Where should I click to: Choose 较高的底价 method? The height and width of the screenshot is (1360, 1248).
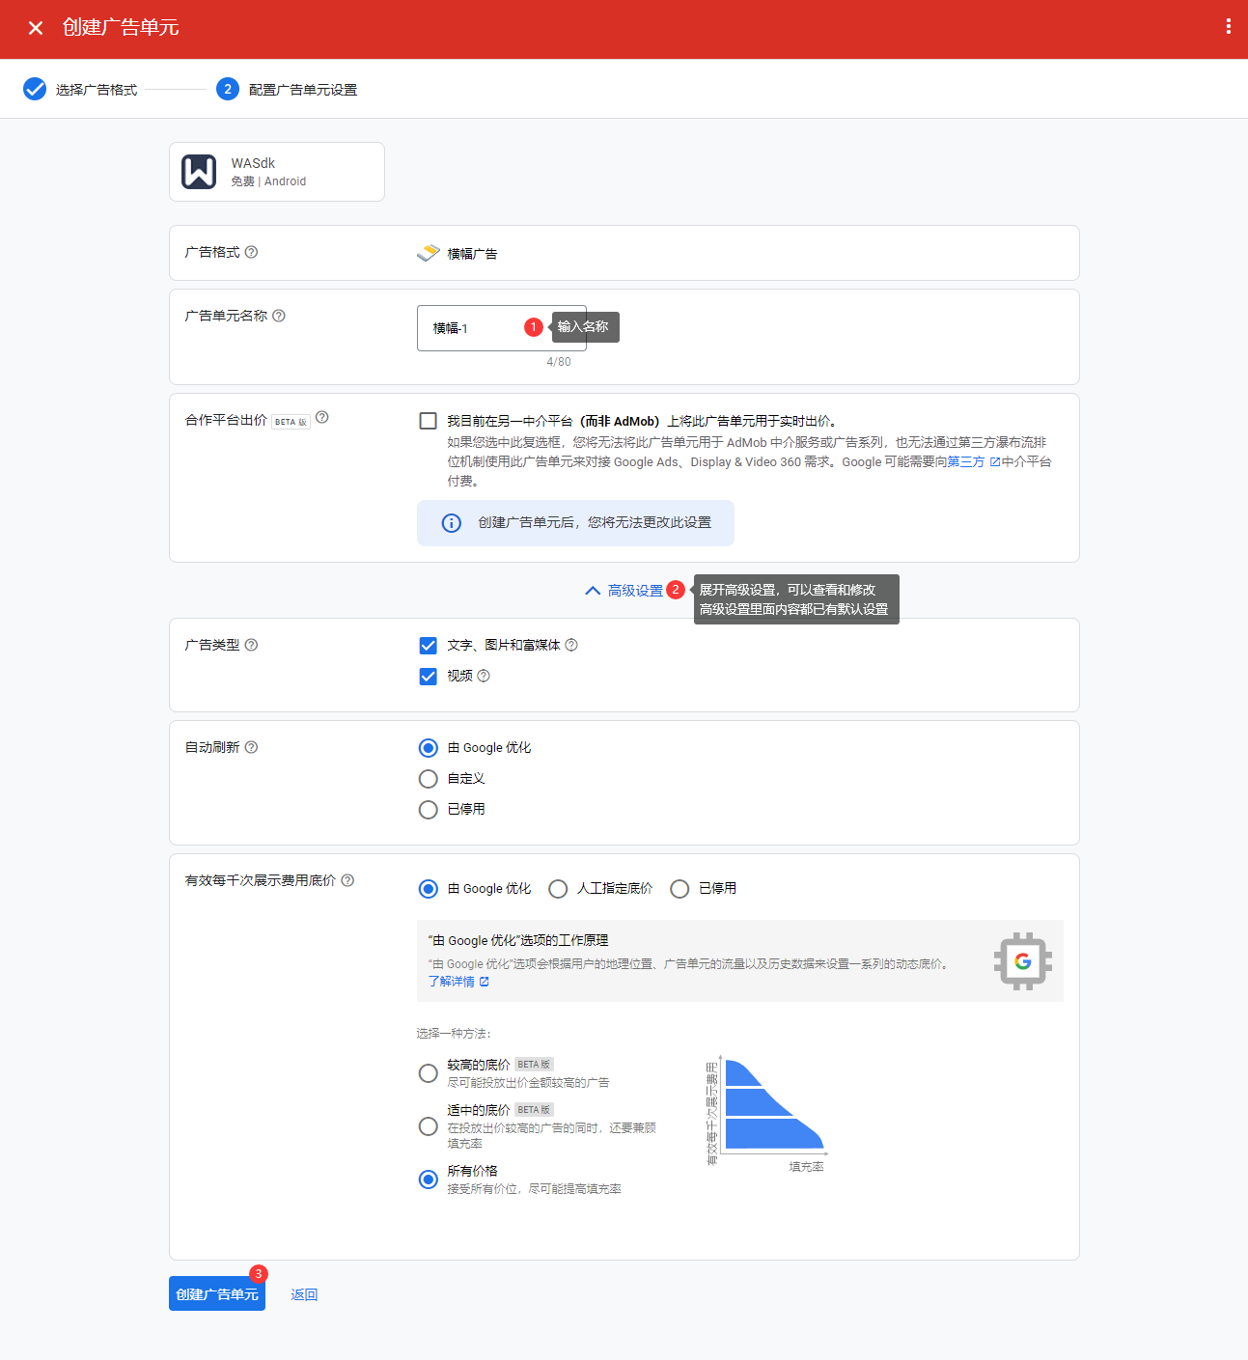pos(429,1073)
